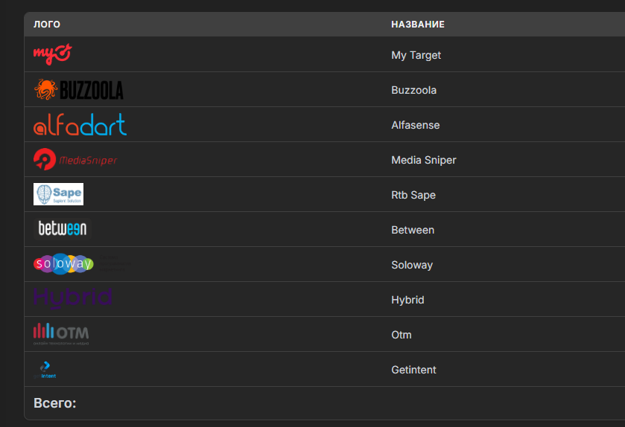Select the Soloway name cell
Screen dimensions: 625x427
point(412,265)
